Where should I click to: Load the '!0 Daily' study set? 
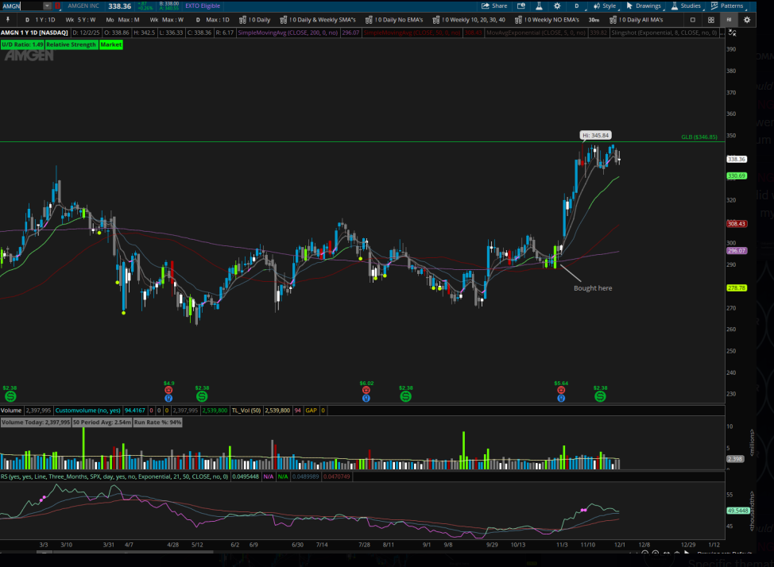(255, 20)
